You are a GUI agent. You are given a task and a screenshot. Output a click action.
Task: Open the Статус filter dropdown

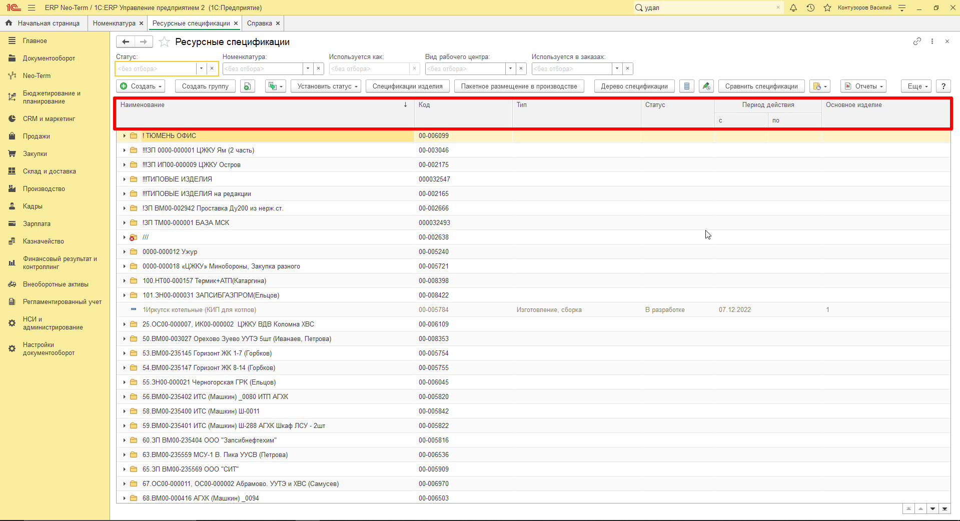pyautogui.click(x=201, y=68)
